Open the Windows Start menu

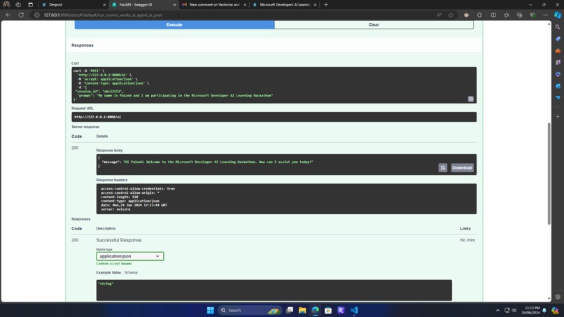tap(211, 310)
